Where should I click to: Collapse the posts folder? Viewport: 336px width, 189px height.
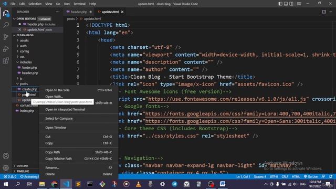24,84
